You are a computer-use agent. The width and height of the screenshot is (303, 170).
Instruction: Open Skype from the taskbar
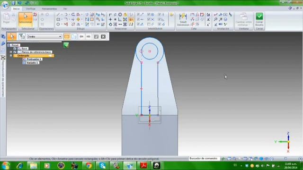[x=102, y=166]
